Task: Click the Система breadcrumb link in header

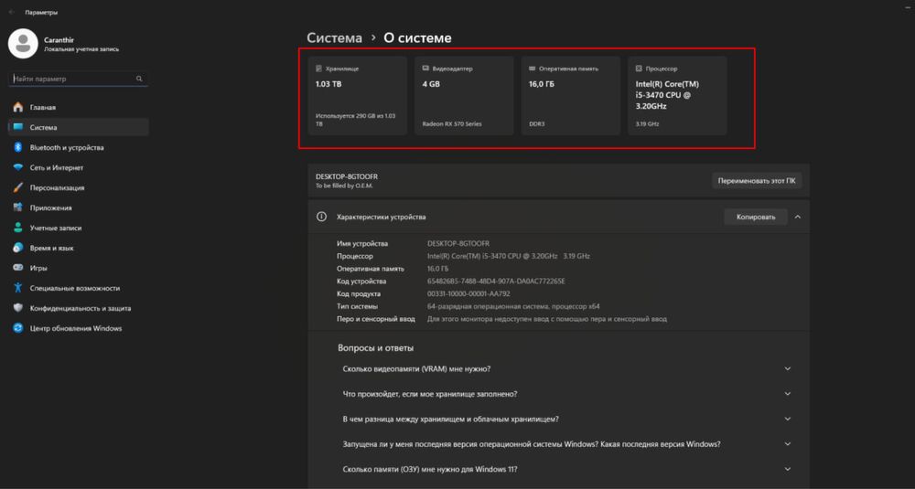Action: tap(334, 38)
